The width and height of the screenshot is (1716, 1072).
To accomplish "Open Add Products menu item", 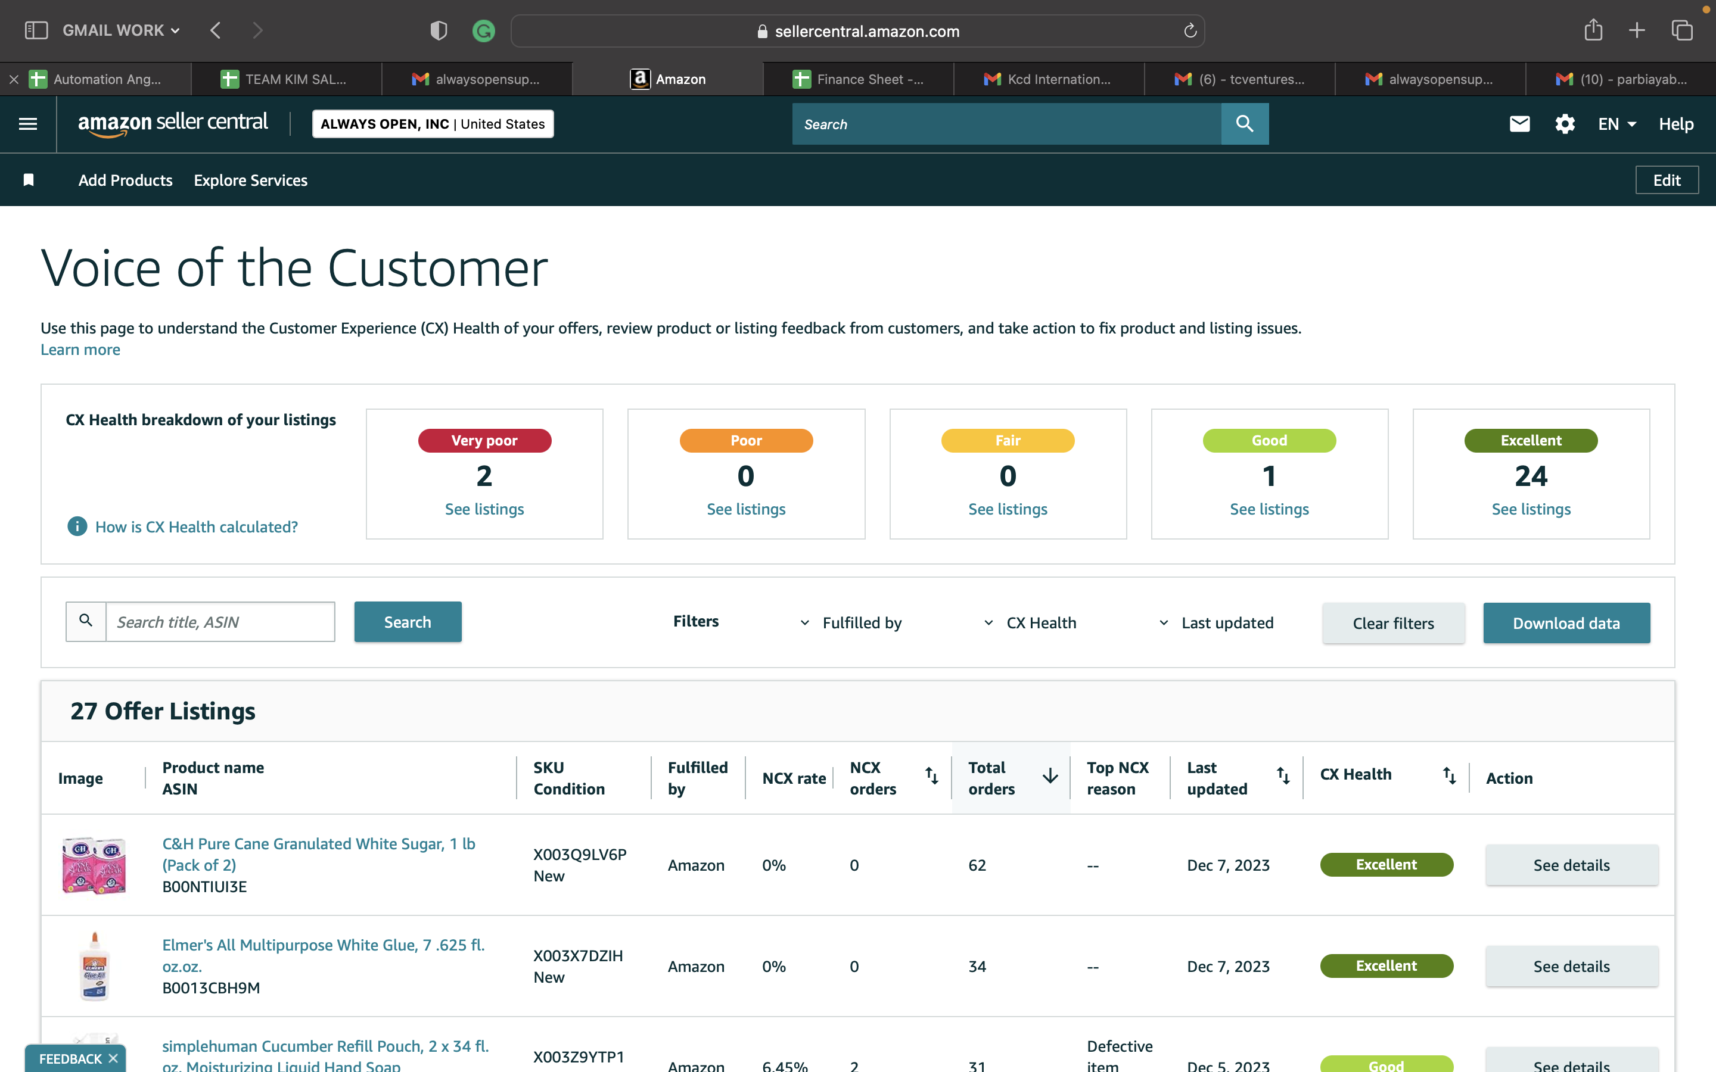I will 126,180.
